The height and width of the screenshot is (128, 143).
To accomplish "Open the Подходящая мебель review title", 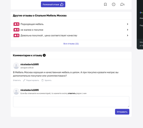I will (x=32, y=24).
